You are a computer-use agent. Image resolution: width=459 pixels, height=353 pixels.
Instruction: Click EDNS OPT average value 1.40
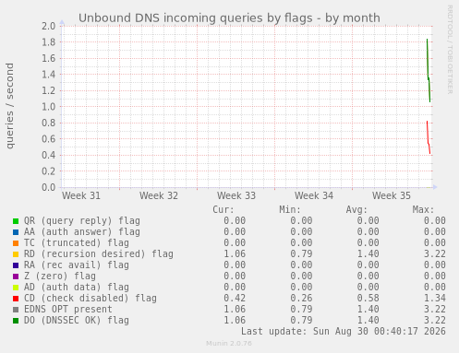[x=368, y=310]
